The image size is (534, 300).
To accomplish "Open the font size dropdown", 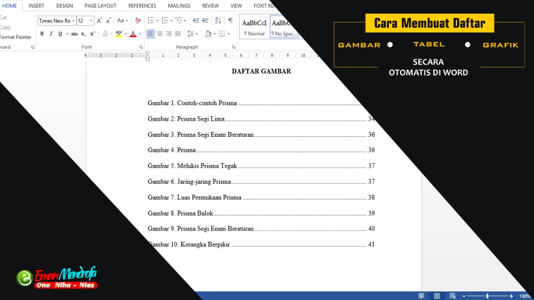I will click(x=91, y=21).
